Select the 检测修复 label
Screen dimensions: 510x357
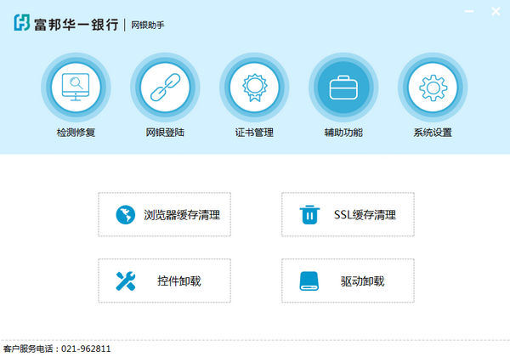click(x=76, y=133)
